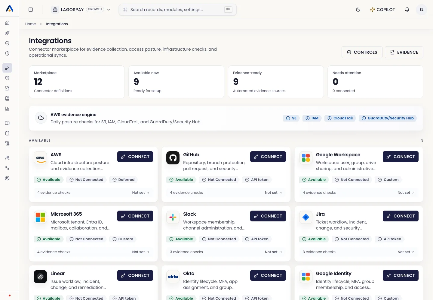
Task: Open the Controls page button
Action: point(362,52)
